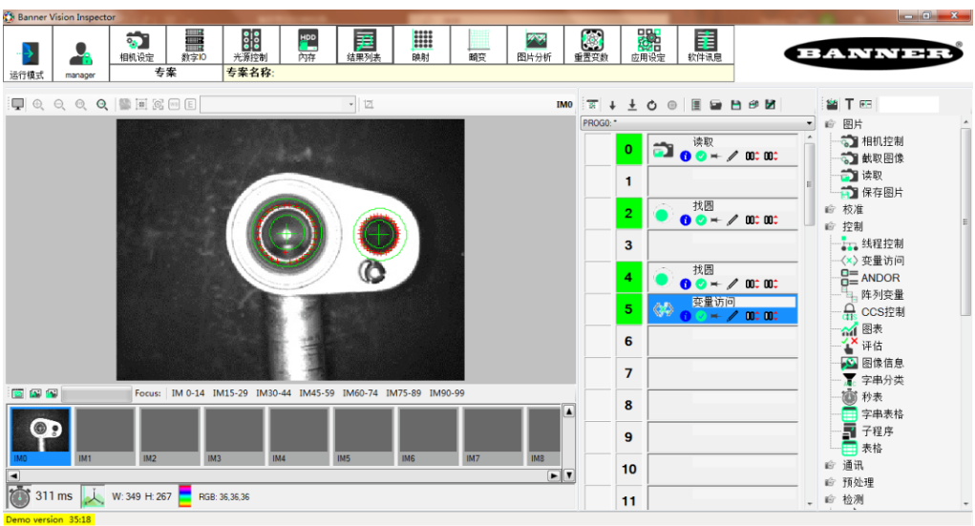Open 相机设定 camera settings
This screenshot has height=526, width=975.
pyautogui.click(x=138, y=46)
